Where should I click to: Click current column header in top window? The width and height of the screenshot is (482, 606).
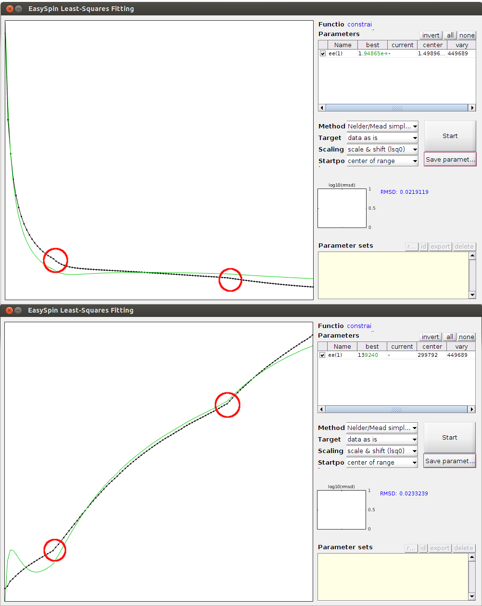(402, 45)
